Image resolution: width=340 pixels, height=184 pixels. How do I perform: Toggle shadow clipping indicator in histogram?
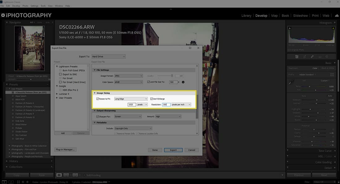290,28
